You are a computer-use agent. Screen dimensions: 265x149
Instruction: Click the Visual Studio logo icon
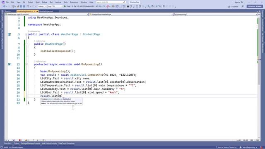tap(3, 2)
